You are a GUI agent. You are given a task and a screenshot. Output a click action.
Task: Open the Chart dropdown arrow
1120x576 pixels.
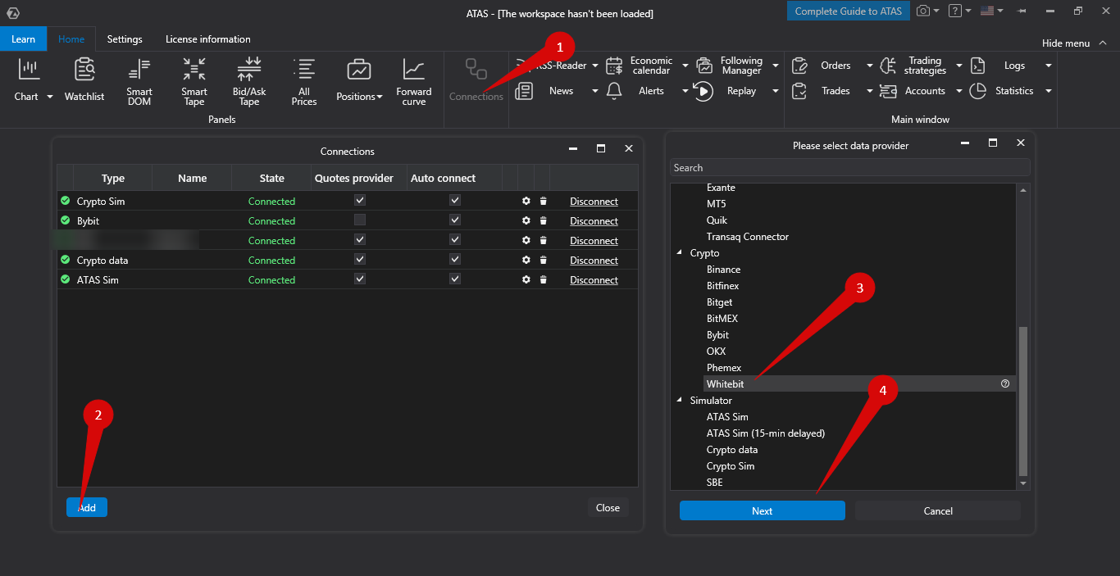(49, 97)
